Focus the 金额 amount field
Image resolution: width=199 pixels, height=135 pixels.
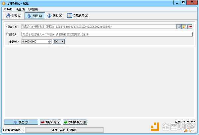34,41
